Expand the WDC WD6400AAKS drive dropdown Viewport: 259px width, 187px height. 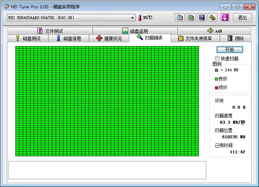(x=132, y=18)
